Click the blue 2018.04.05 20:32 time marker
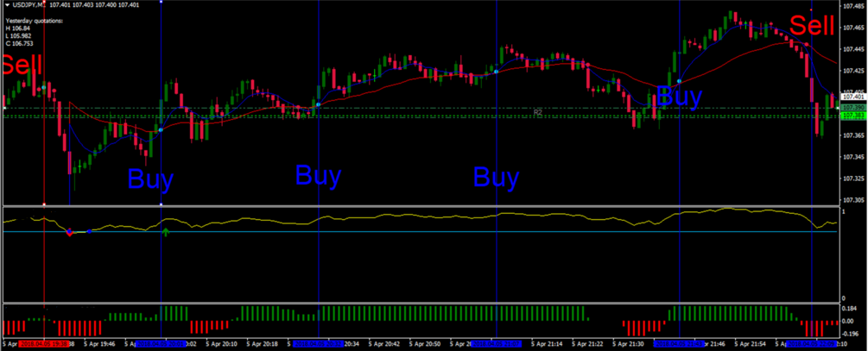 pos(319,343)
